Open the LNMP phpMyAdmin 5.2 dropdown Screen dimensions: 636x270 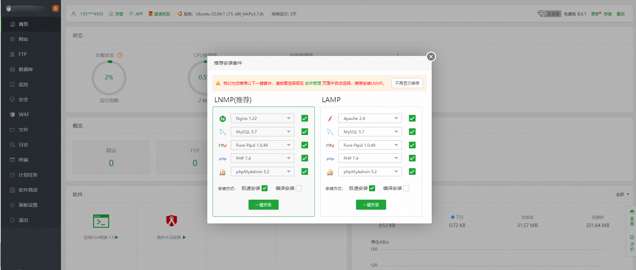(x=263, y=172)
